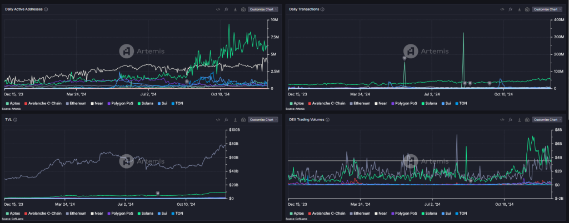Screen dimensions: 569x223
Task: Toggle Aptos series in DEX Trading Volumes legend
Action: 297,214
